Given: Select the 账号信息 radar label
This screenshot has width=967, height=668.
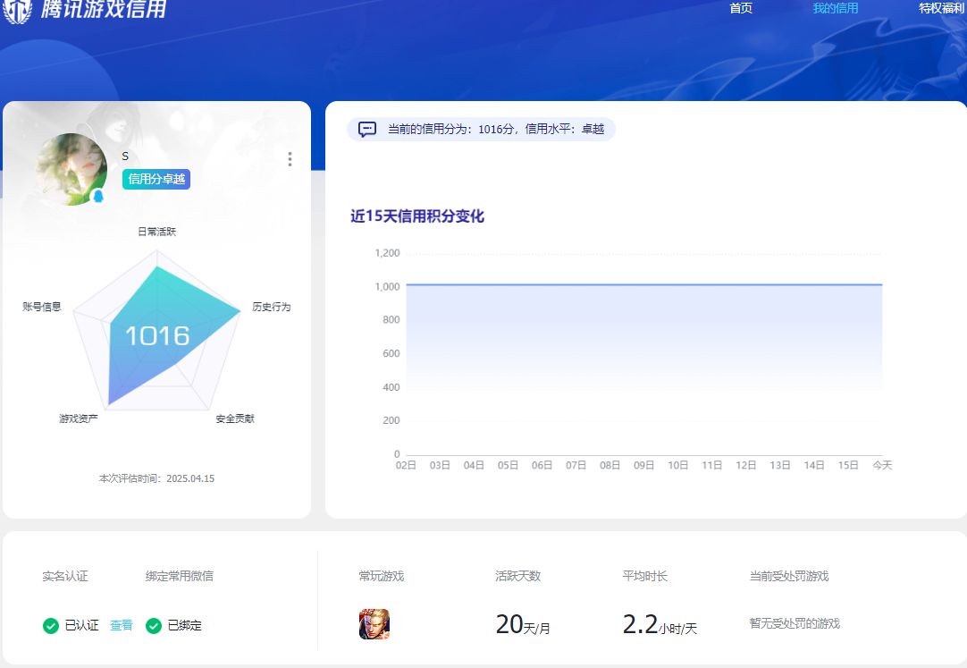Looking at the screenshot, I should pos(42,307).
